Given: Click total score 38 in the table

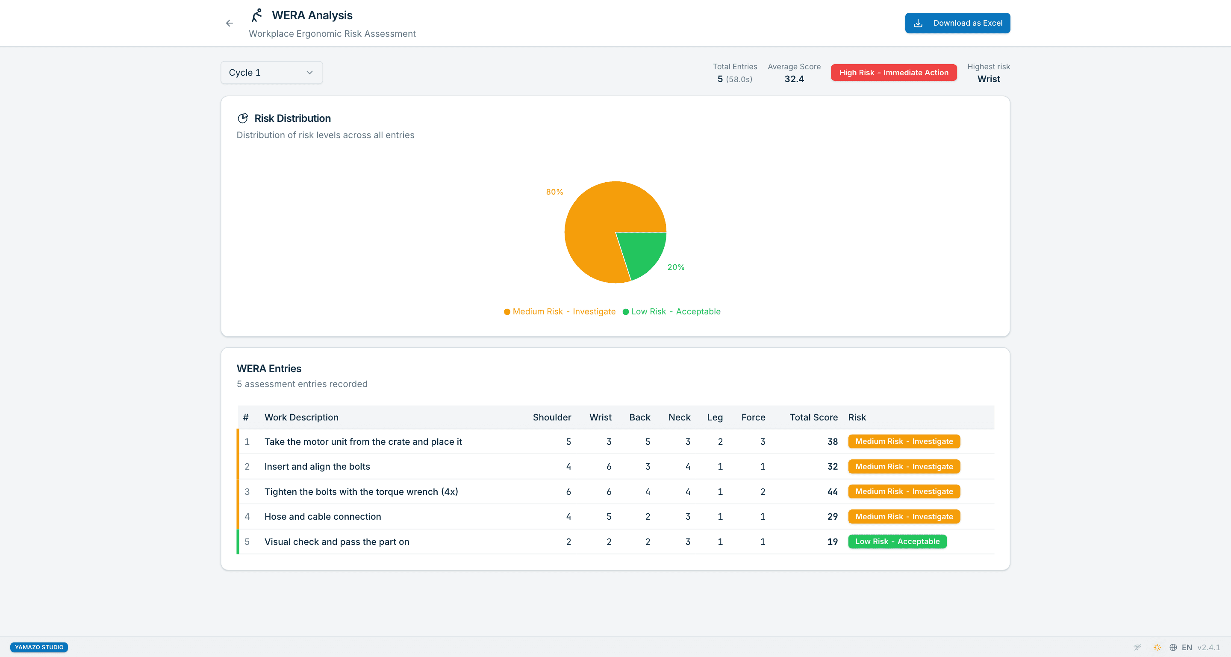Looking at the screenshot, I should pyautogui.click(x=833, y=441).
